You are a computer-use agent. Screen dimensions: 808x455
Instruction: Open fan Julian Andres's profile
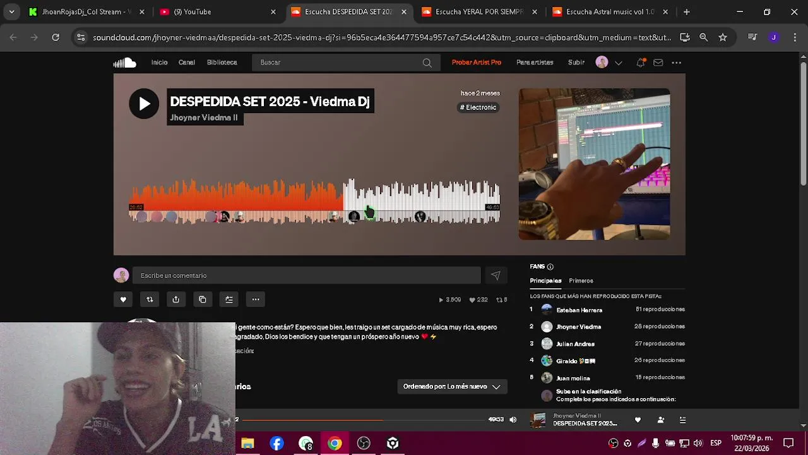click(x=575, y=344)
